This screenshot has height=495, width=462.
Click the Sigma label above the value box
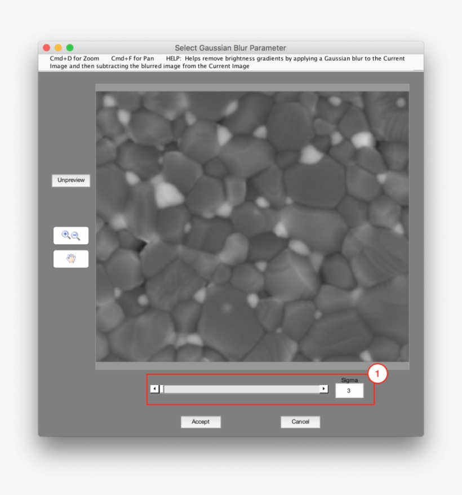coord(349,380)
